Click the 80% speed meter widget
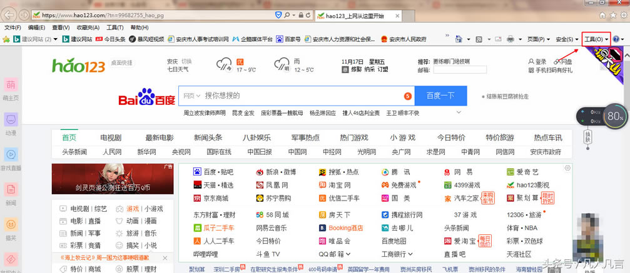Viewport: 630px width, 273px height. pyautogui.click(x=615, y=116)
